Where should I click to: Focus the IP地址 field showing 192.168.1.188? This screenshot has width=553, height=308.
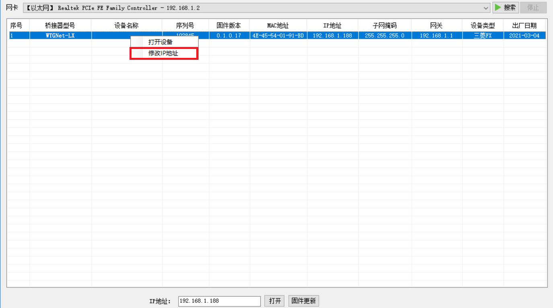tap(219, 301)
